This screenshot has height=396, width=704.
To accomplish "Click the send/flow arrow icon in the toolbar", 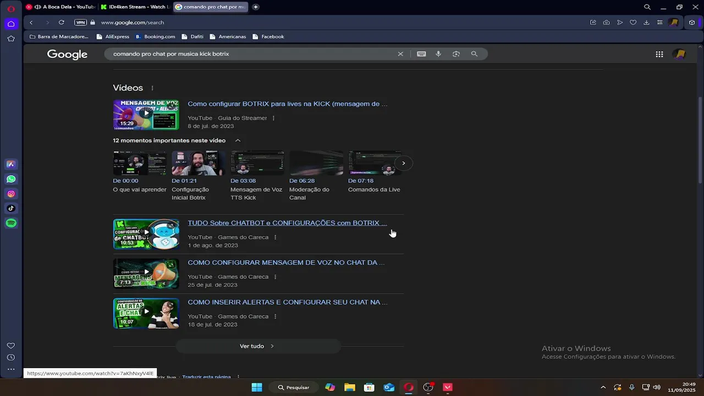I will point(620,23).
